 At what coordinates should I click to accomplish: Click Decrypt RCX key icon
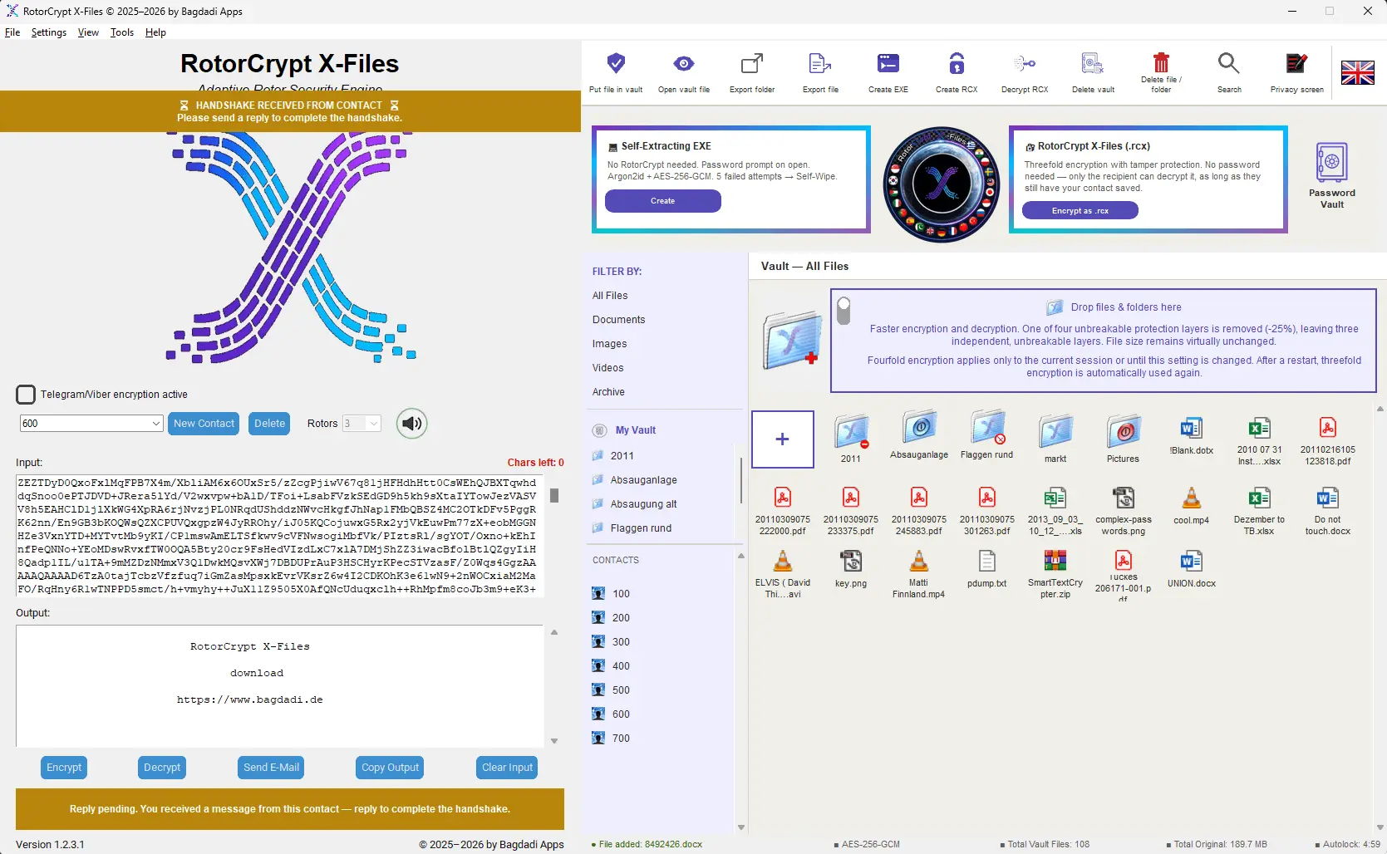1025,63
